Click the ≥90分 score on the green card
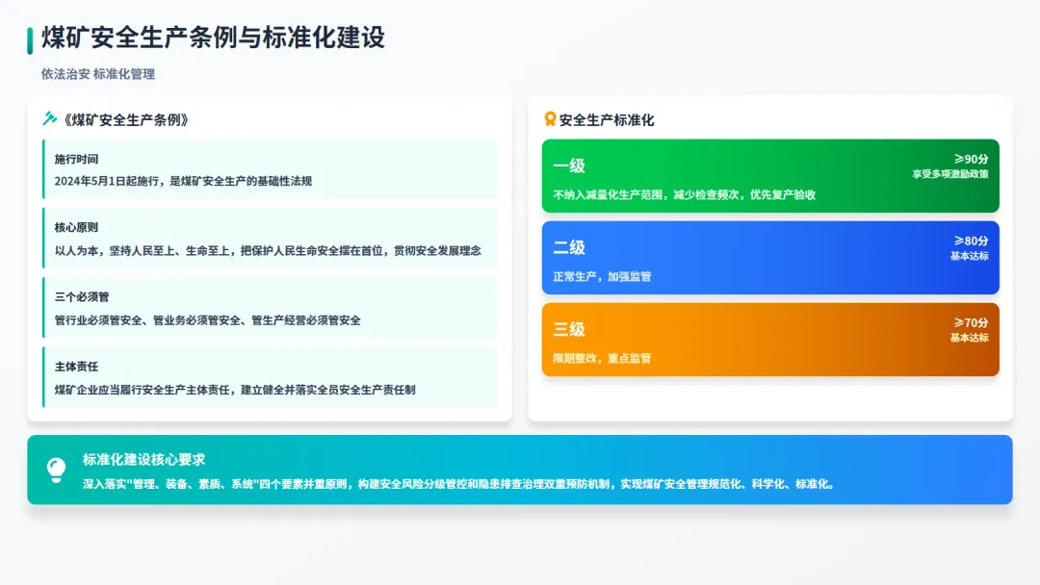The width and height of the screenshot is (1040, 585). click(971, 159)
